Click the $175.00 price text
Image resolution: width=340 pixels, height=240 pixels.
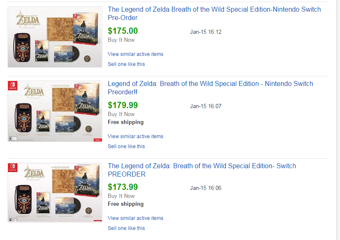(123, 31)
